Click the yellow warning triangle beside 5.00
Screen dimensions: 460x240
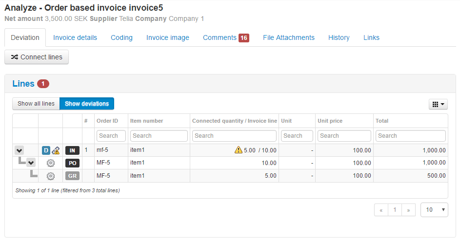coord(238,150)
